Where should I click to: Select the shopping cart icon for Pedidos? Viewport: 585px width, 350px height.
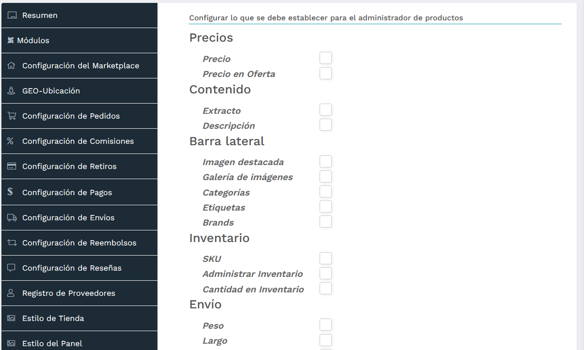coord(11,116)
